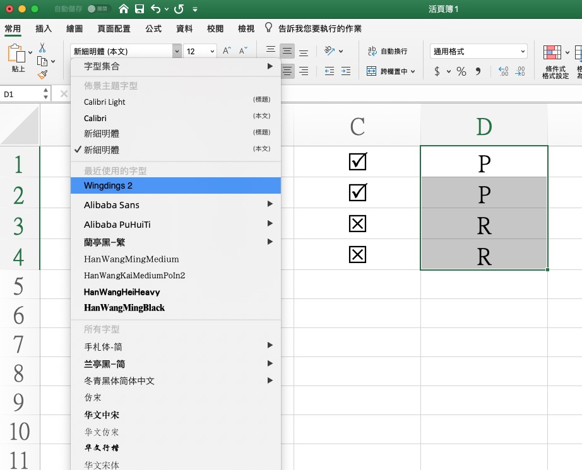Increase font size with larger A icon
582x470 pixels.
point(227,51)
